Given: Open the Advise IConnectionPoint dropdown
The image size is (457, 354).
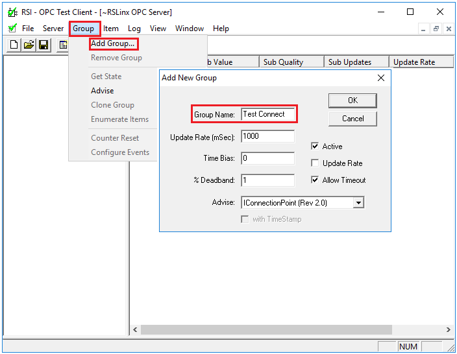Looking at the screenshot, I should 358,203.
